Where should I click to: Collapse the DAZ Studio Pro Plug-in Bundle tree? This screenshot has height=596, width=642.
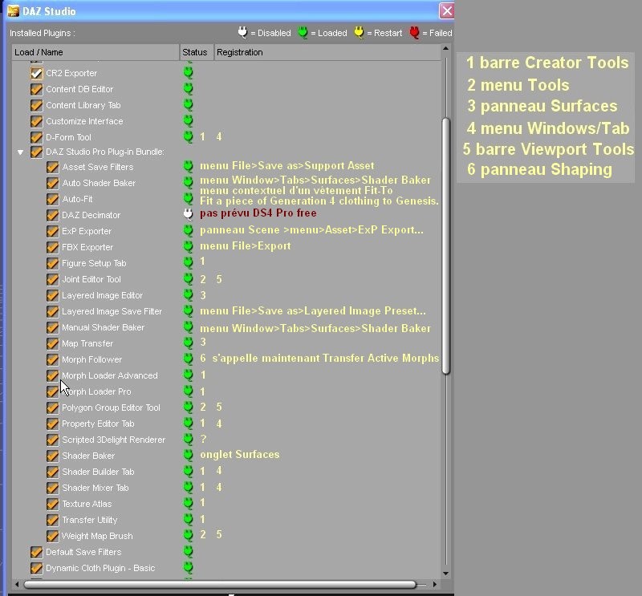[x=21, y=152]
